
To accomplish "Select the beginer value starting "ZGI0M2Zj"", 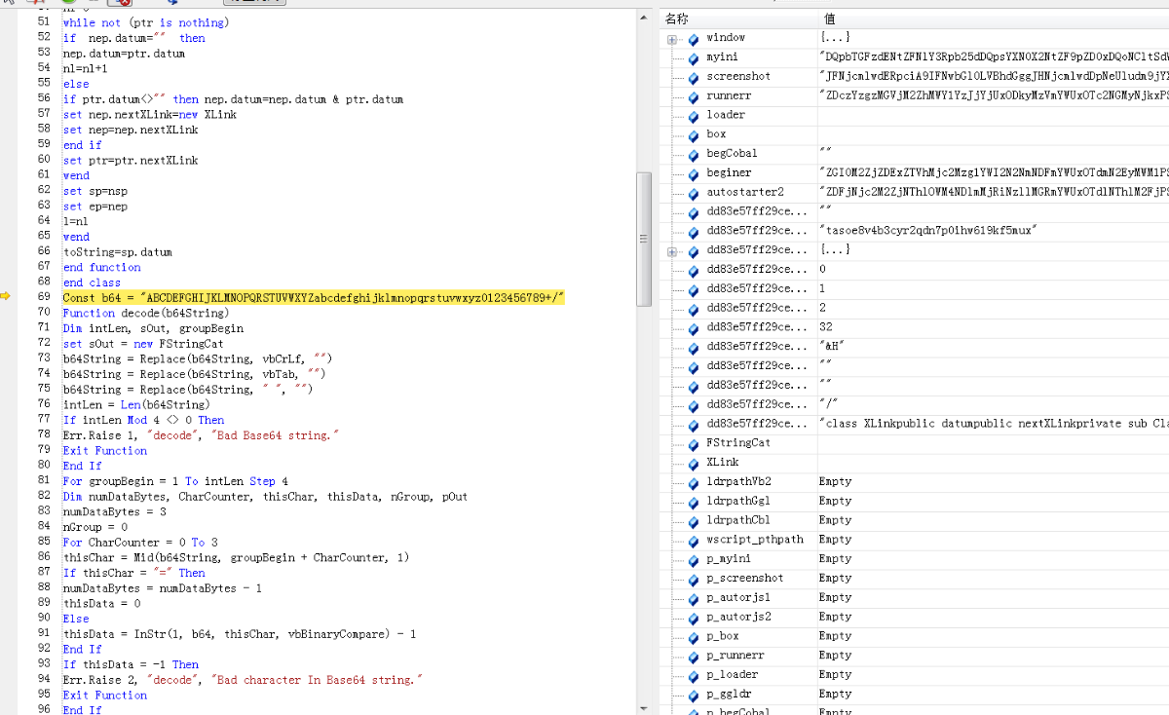I will click(995, 173).
